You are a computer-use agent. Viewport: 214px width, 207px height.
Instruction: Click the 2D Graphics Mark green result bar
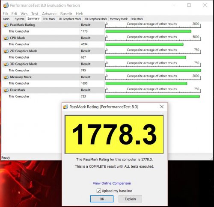[146, 57]
